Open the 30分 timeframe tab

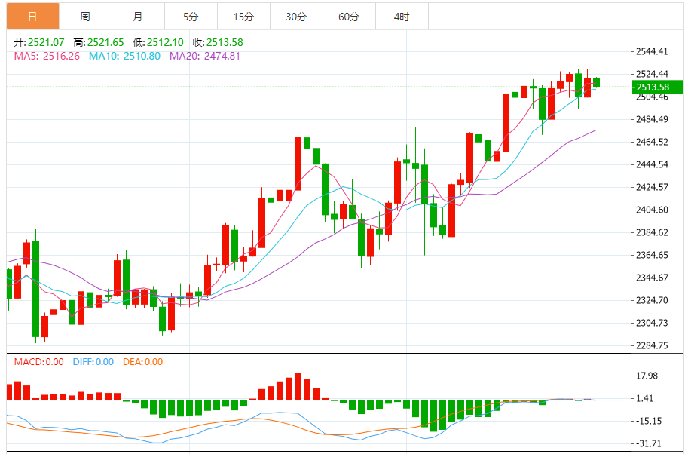(296, 17)
